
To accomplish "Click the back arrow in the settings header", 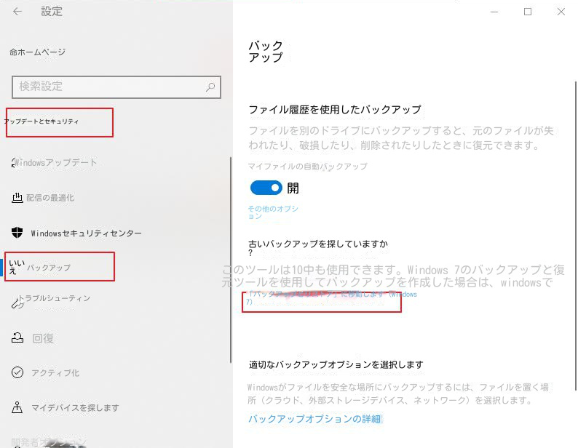I will point(17,12).
